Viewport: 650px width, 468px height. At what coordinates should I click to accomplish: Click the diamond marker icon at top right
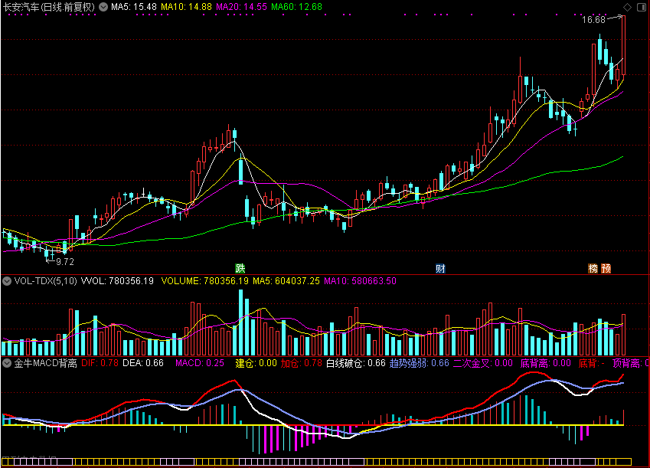627,7
